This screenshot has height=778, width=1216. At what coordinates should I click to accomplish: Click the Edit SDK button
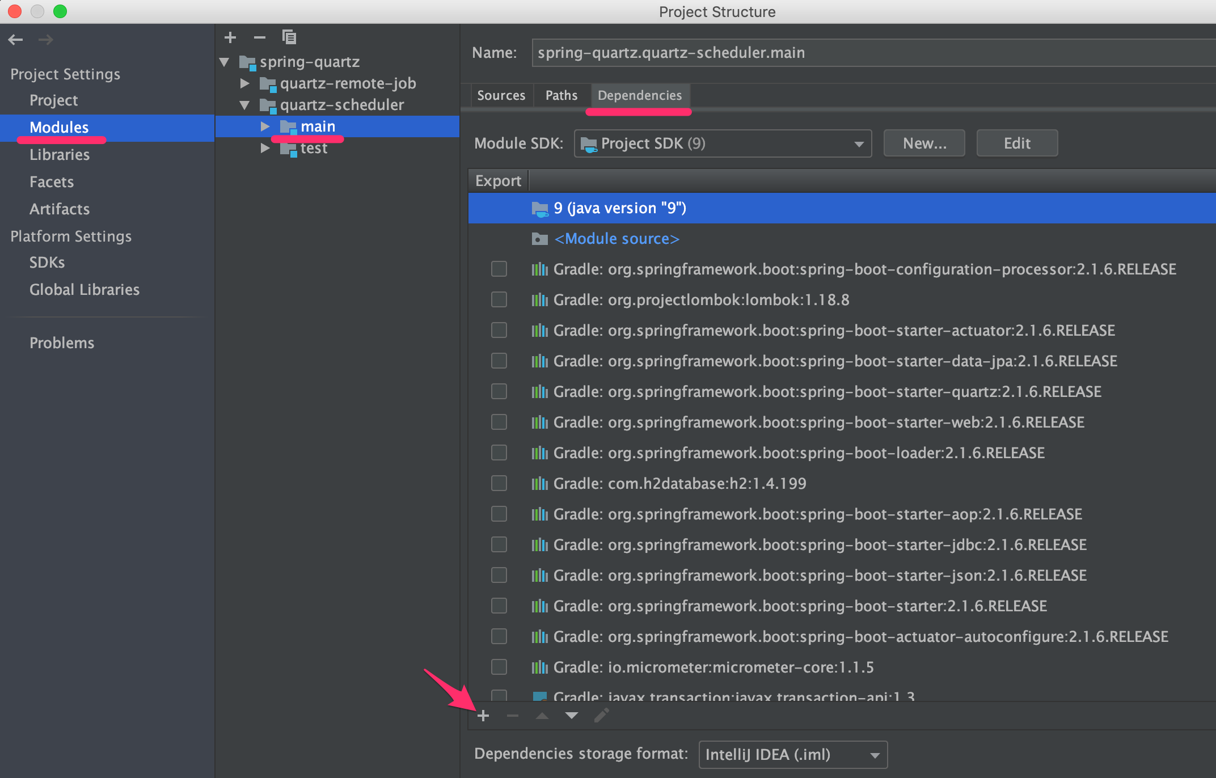1016,143
